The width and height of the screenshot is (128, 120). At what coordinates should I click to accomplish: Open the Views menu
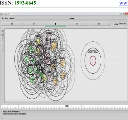point(7,18)
